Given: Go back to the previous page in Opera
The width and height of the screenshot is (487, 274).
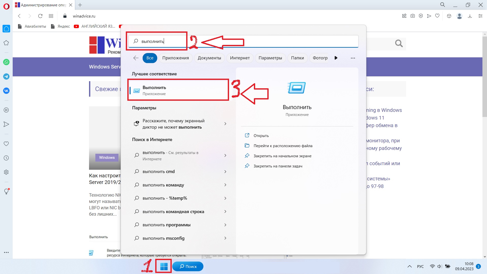Looking at the screenshot, I should click(x=19, y=16).
